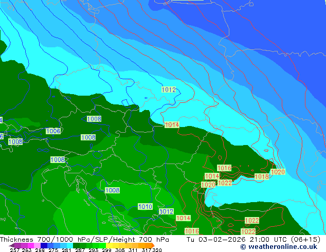Click the legend value 257
This screenshot has width=326, height=252.
coord(14,250)
